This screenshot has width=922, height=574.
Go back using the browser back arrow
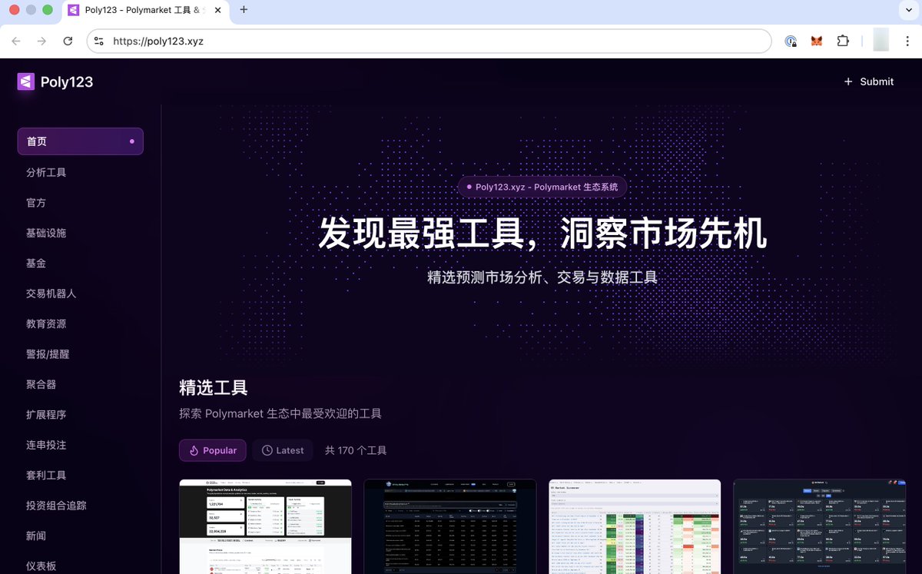tap(16, 41)
